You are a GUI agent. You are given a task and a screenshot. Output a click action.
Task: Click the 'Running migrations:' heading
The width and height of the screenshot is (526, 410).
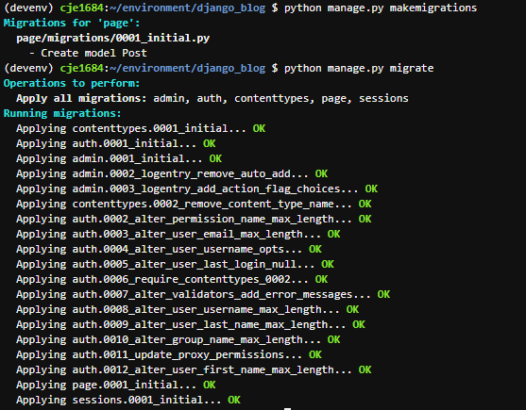click(62, 113)
